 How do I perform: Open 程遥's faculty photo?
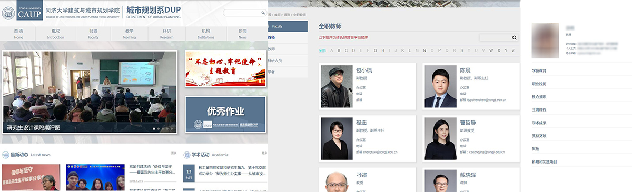click(x=336, y=138)
